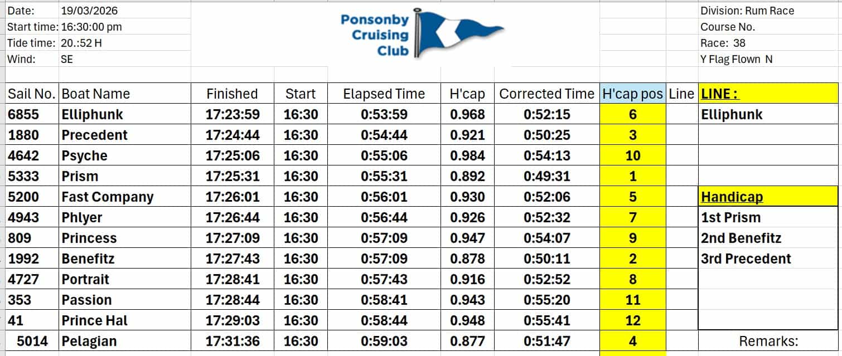This screenshot has height=356, width=842.
Task: Click the yellow "Handicap" heading cell
Action: tap(768, 197)
